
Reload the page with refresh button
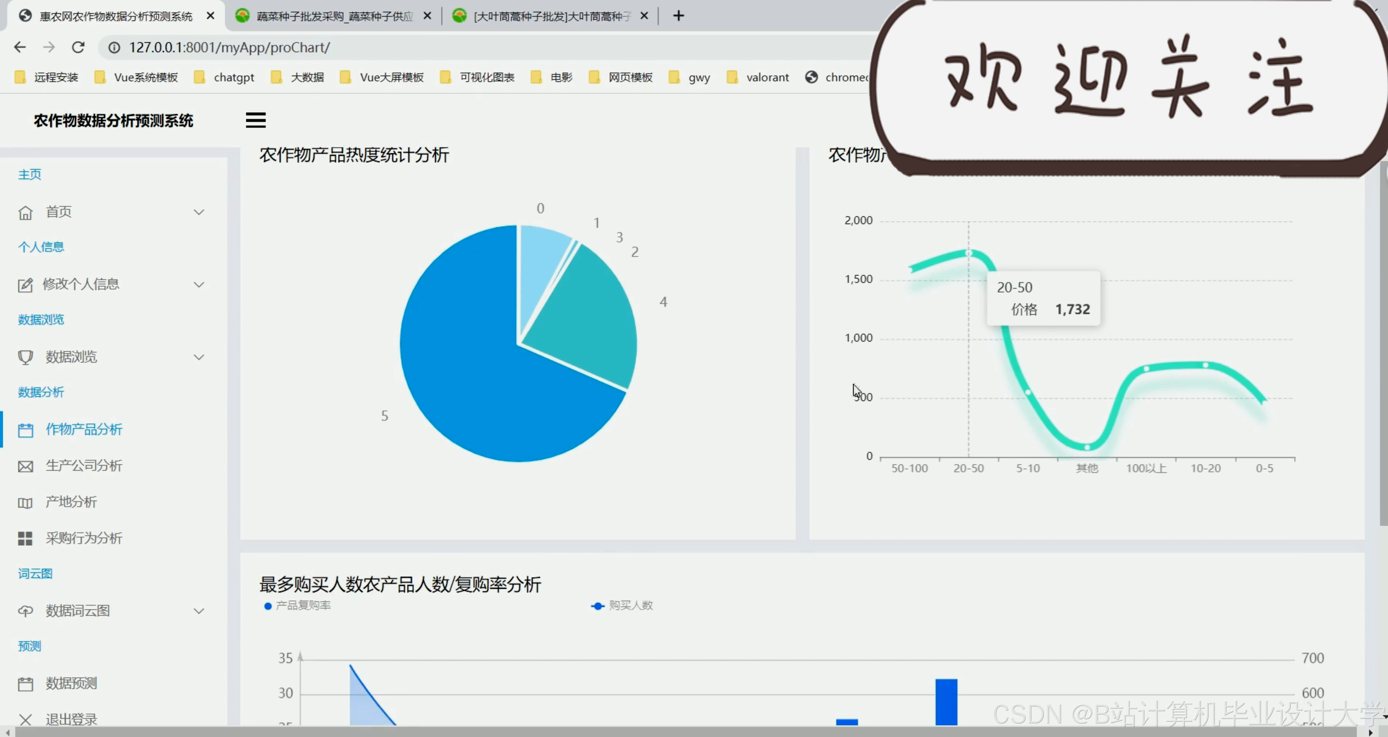click(78, 47)
